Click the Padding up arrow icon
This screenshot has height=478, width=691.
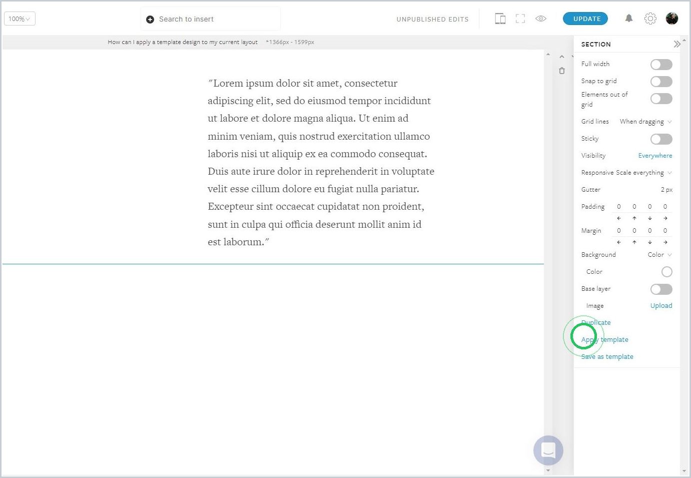click(634, 218)
